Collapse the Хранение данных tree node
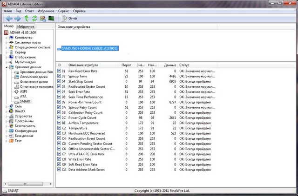 pyautogui.click(x=6, y=67)
